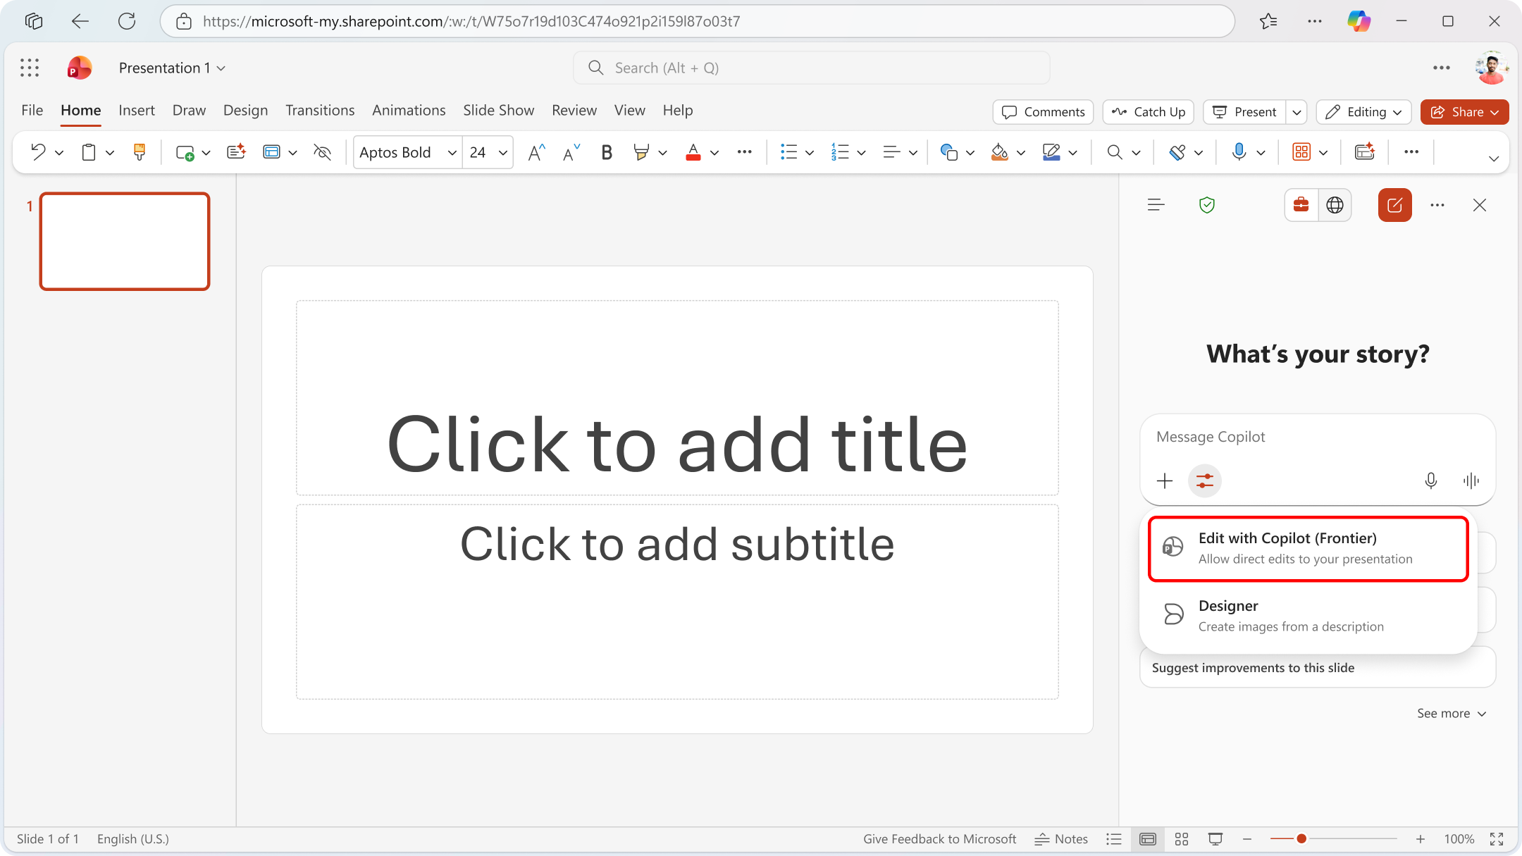Click the New Slide icon
Image resolution: width=1522 pixels, height=856 pixels.
coord(185,152)
